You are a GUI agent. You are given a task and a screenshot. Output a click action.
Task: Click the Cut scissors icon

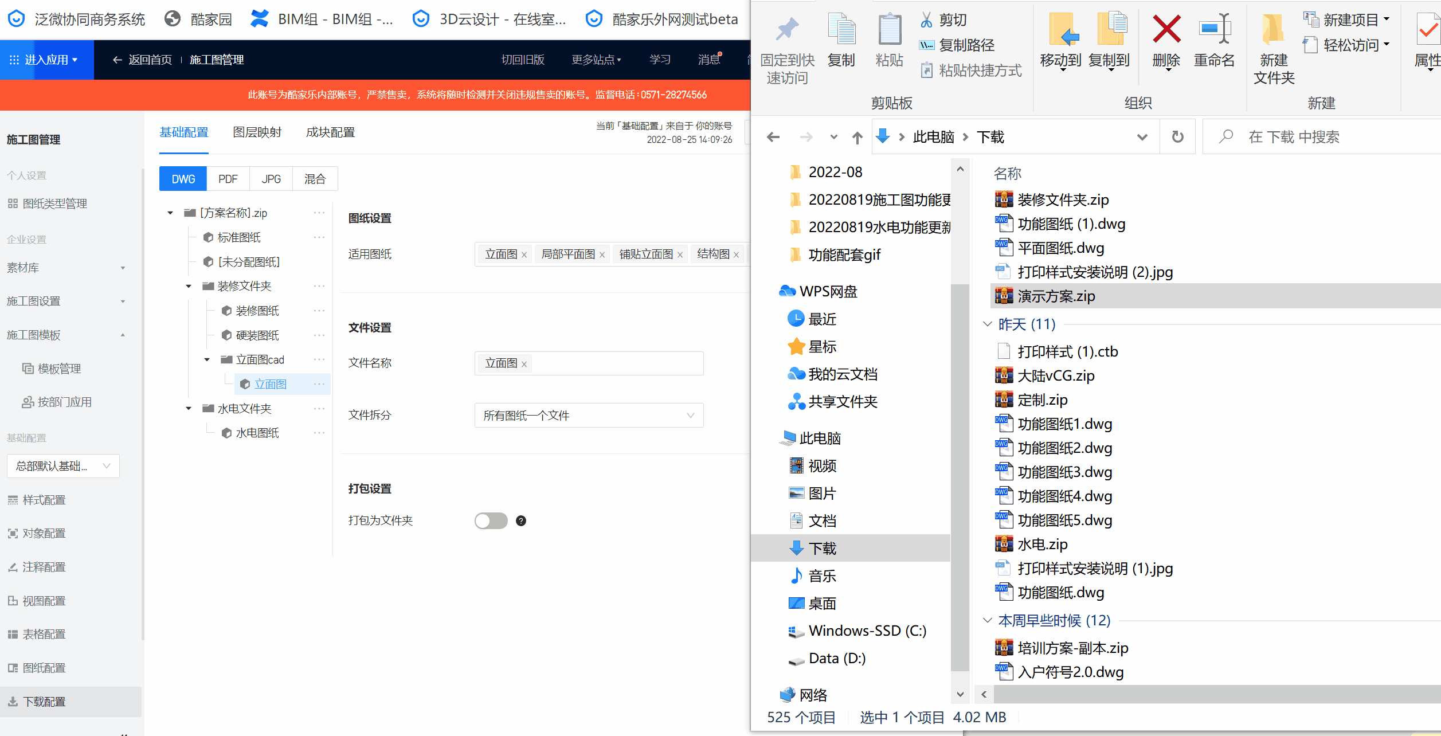click(x=926, y=20)
